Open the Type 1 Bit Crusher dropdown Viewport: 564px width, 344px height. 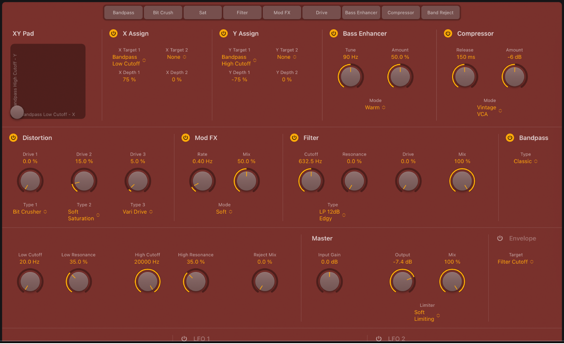[30, 212]
